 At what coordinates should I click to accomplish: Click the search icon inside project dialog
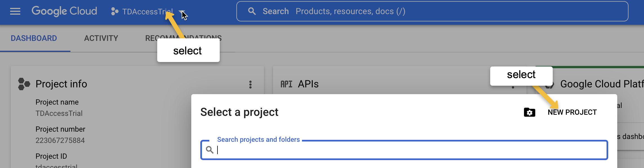tap(210, 150)
